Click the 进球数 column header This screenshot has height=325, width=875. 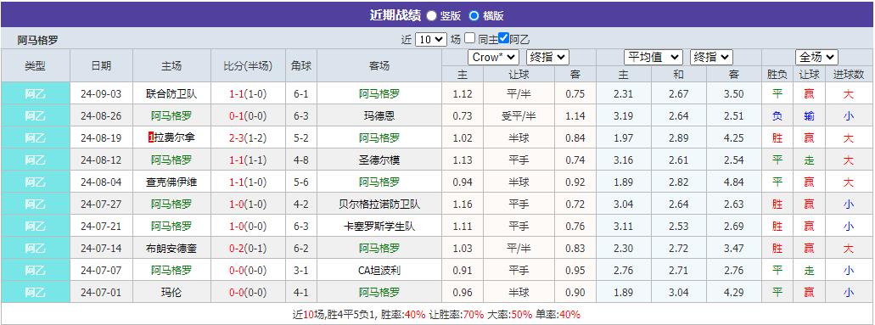coord(848,75)
